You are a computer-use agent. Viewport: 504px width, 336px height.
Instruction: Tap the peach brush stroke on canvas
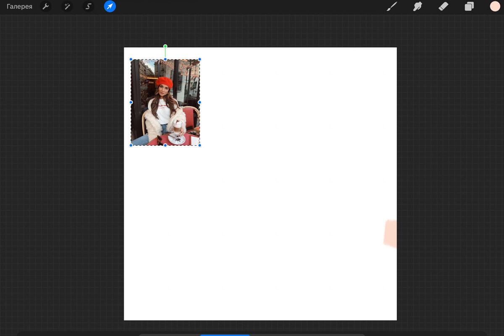click(391, 233)
